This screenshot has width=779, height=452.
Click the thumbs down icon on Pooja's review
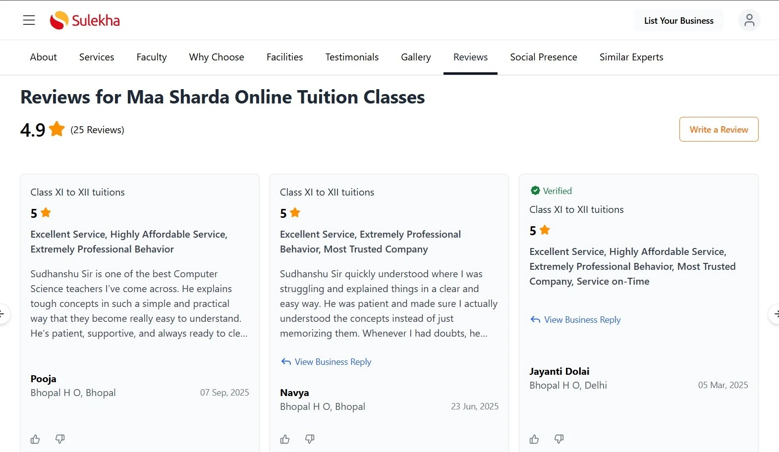click(60, 439)
